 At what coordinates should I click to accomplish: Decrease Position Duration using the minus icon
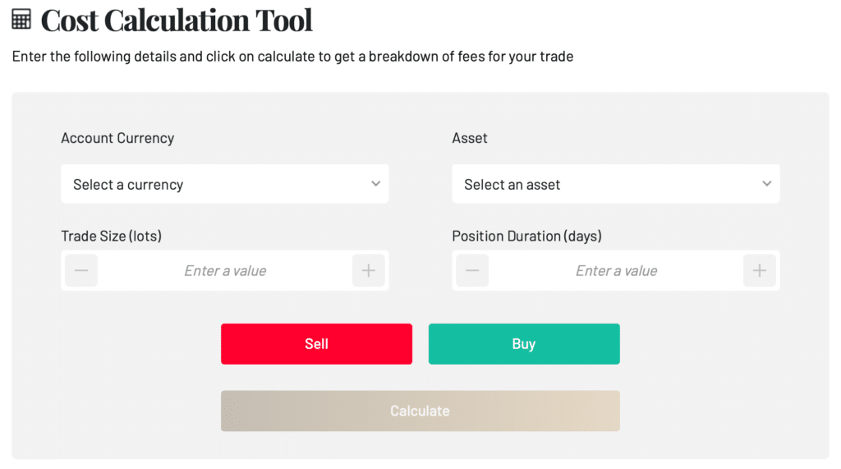pyautogui.click(x=472, y=270)
